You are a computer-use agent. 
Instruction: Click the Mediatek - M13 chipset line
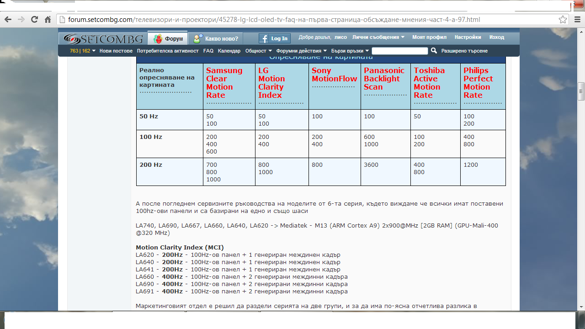[x=317, y=229]
